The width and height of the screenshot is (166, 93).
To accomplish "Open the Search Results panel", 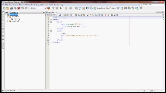I will [10, 91].
